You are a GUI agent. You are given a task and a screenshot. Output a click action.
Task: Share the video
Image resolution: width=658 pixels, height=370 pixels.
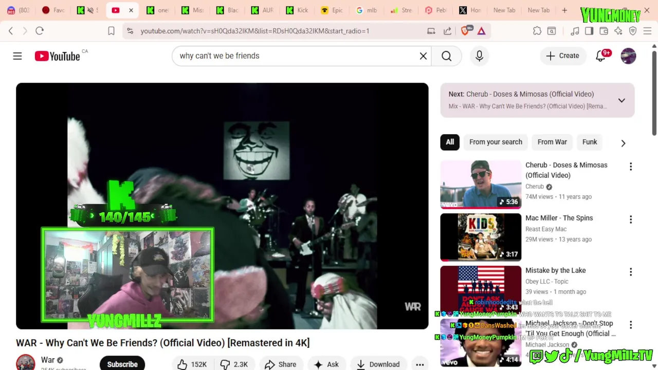pos(280,364)
